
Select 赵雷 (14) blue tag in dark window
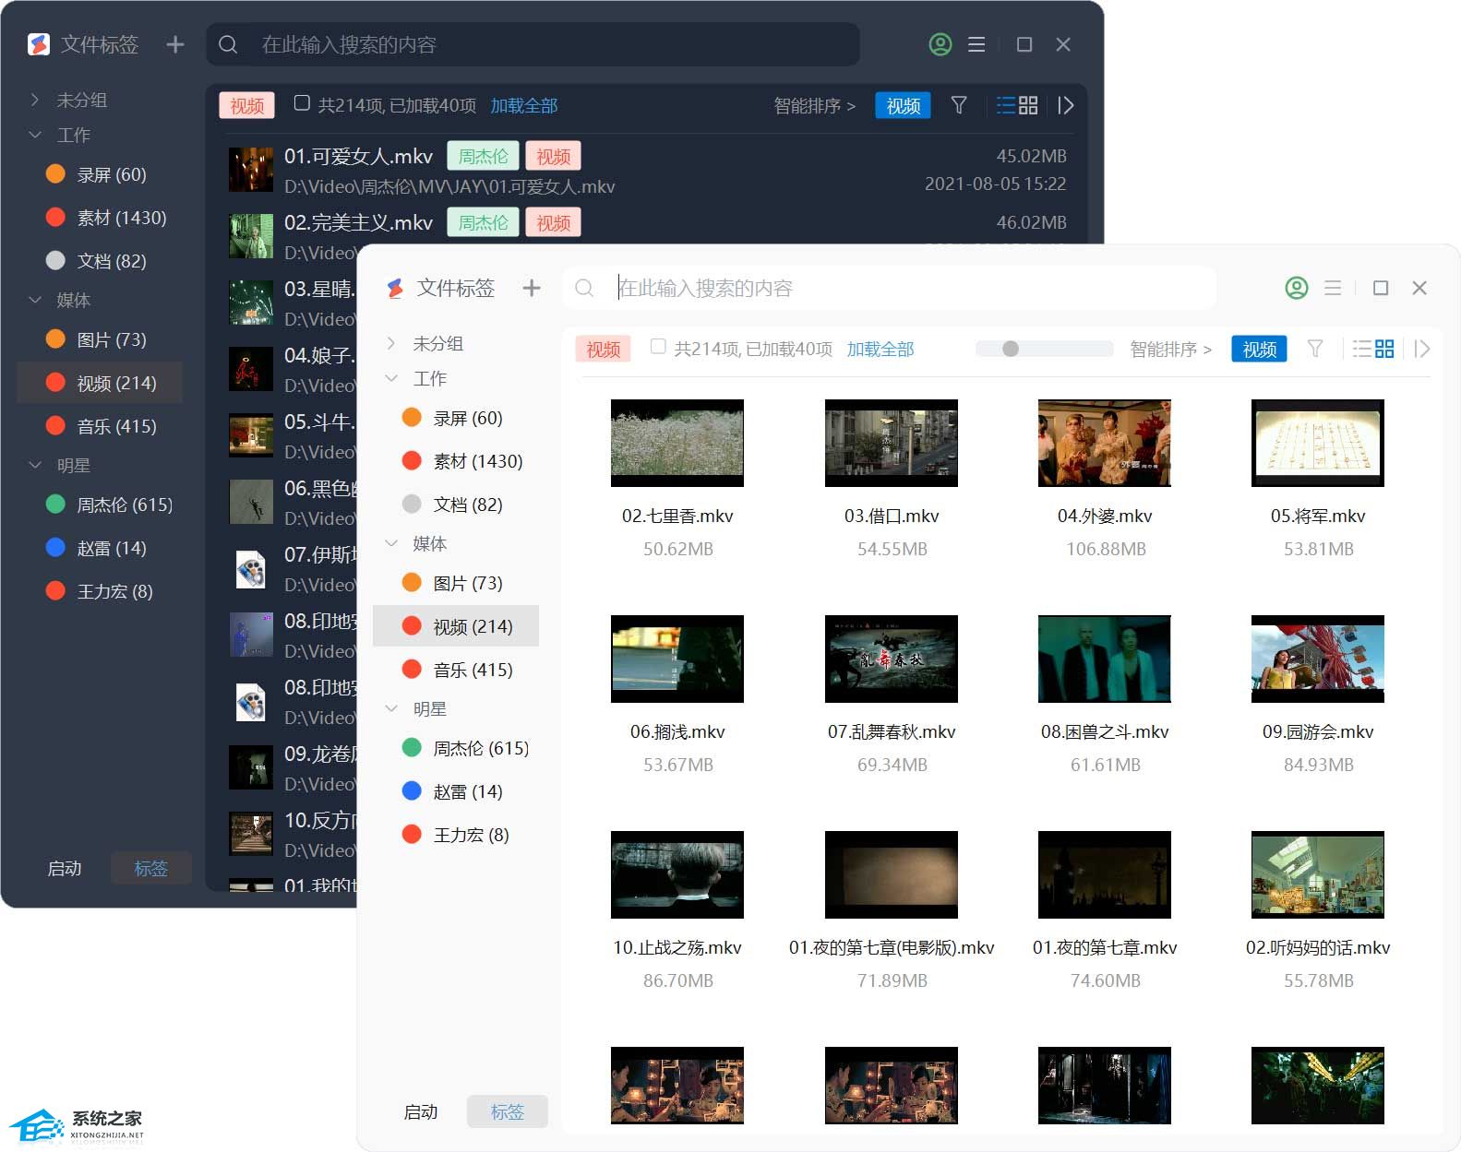coord(97,548)
